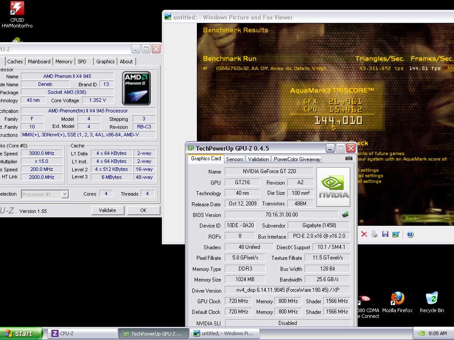Click the edit image icon in Picture Viewer

(395, 234)
